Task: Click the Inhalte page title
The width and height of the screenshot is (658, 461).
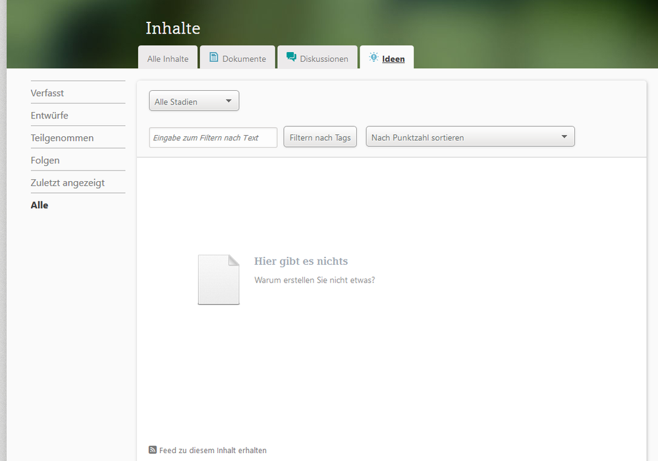Action: 173,28
